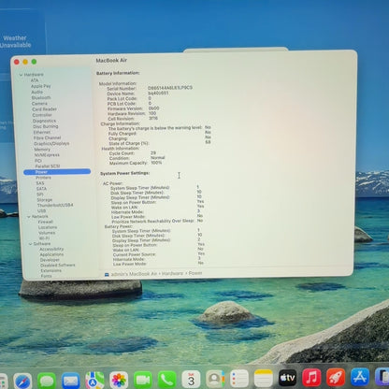This screenshot has width=389, height=389.
Task: Open Contacts from the Dock
Action: [x=215, y=379]
